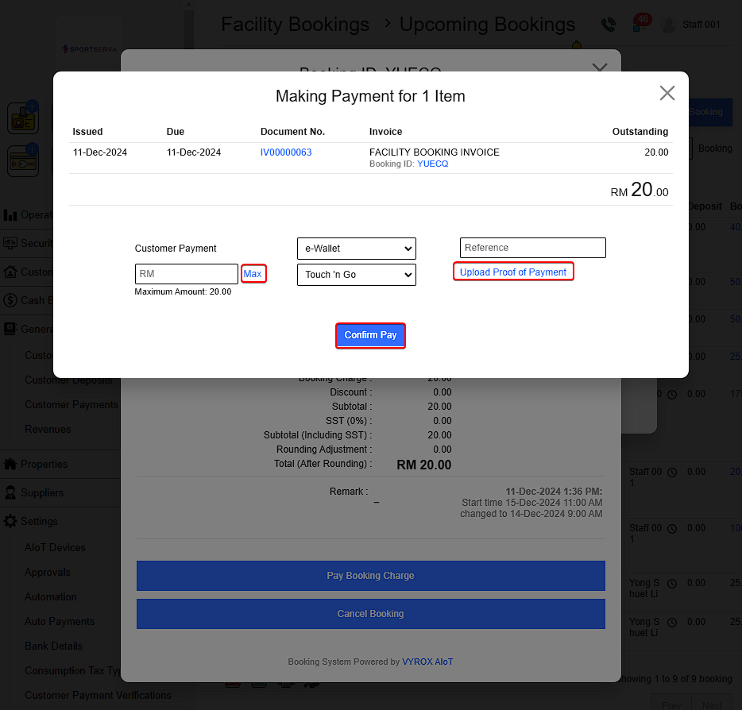This screenshot has height=710, width=742.
Task: Close the Making Payment dialog
Action: coord(667,93)
